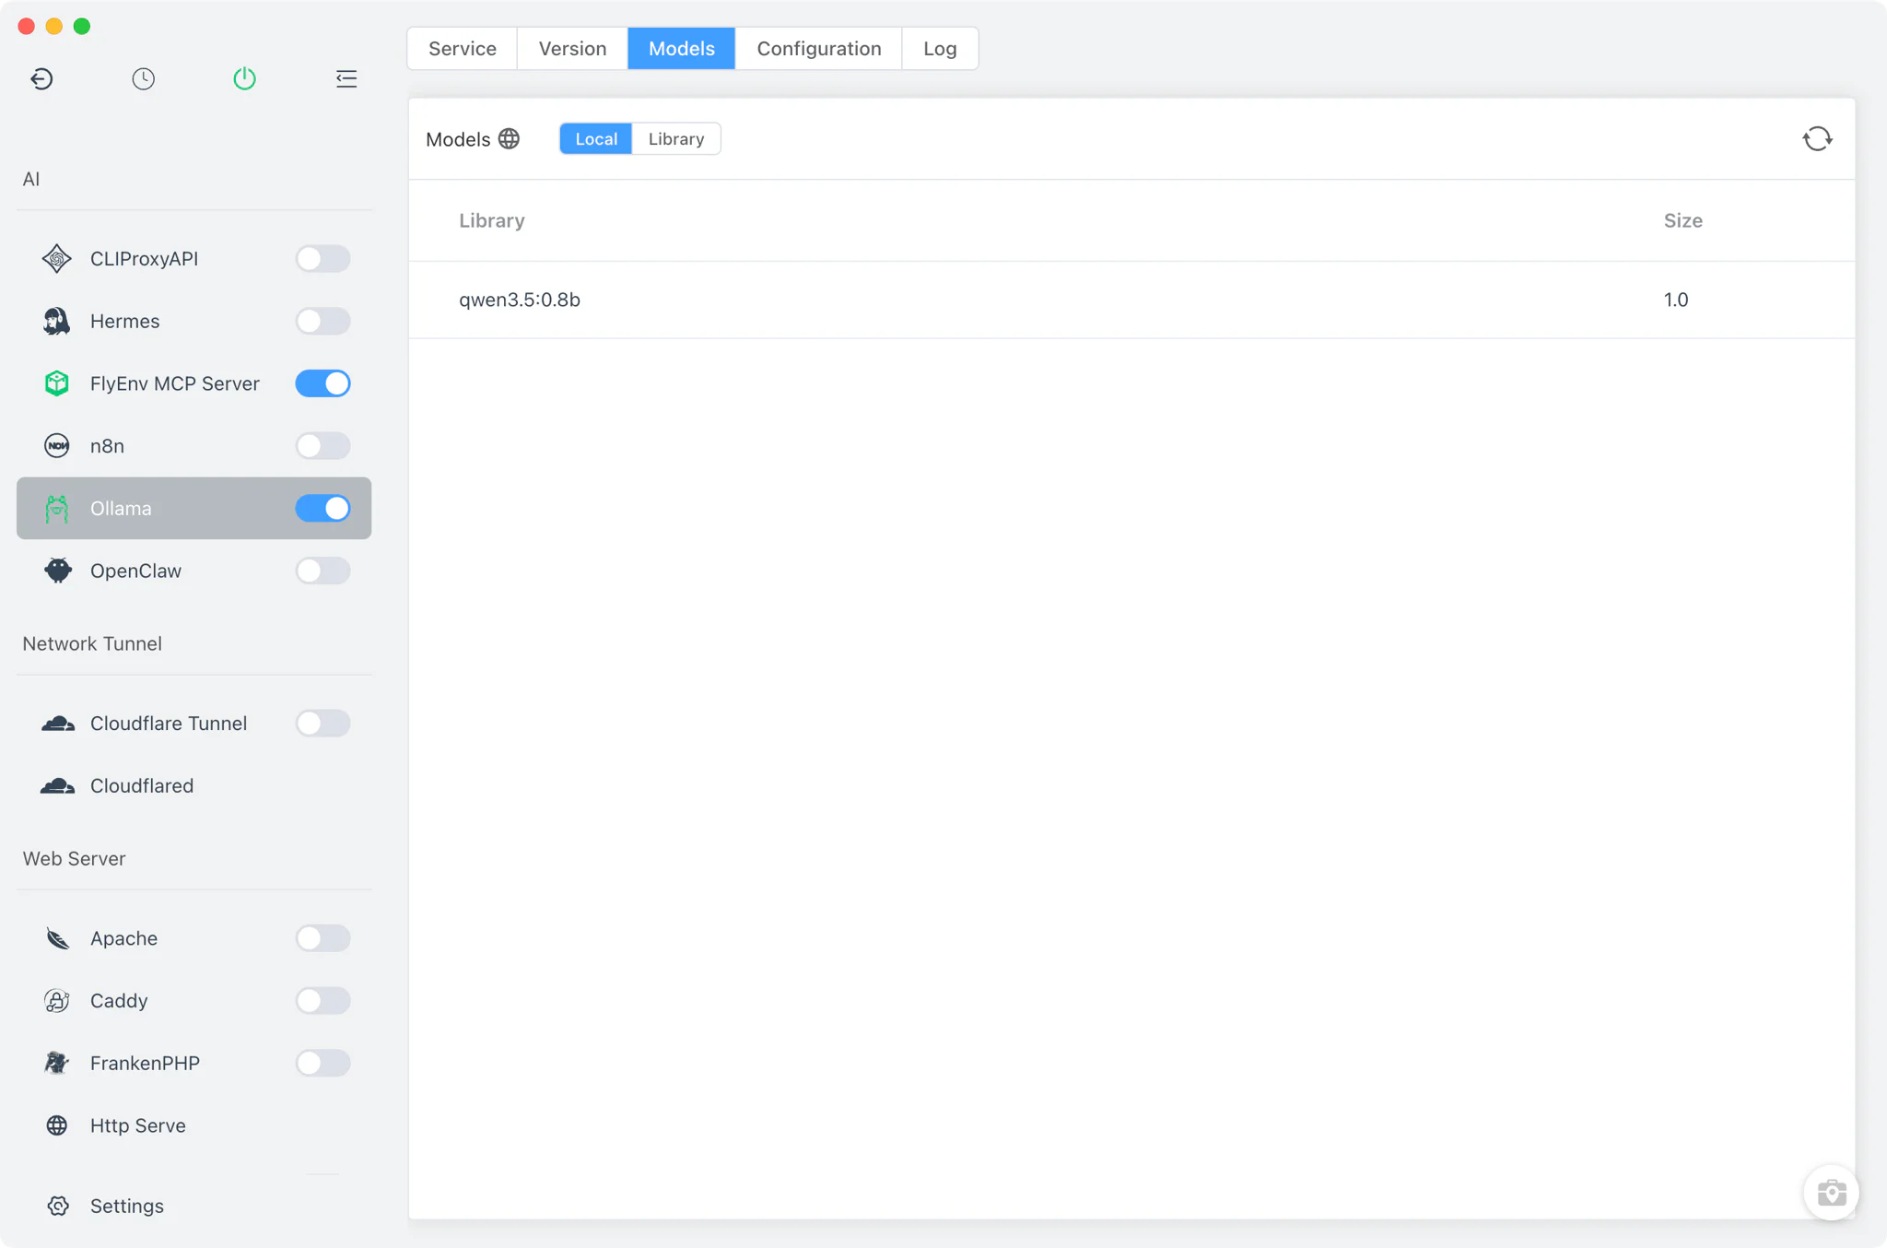Open the Configuration tab

(819, 49)
